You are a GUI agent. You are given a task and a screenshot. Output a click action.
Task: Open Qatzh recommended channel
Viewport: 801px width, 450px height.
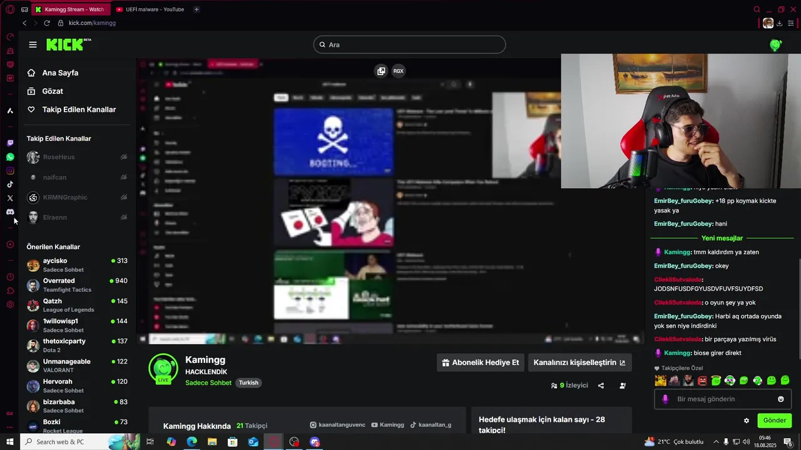coord(77,305)
